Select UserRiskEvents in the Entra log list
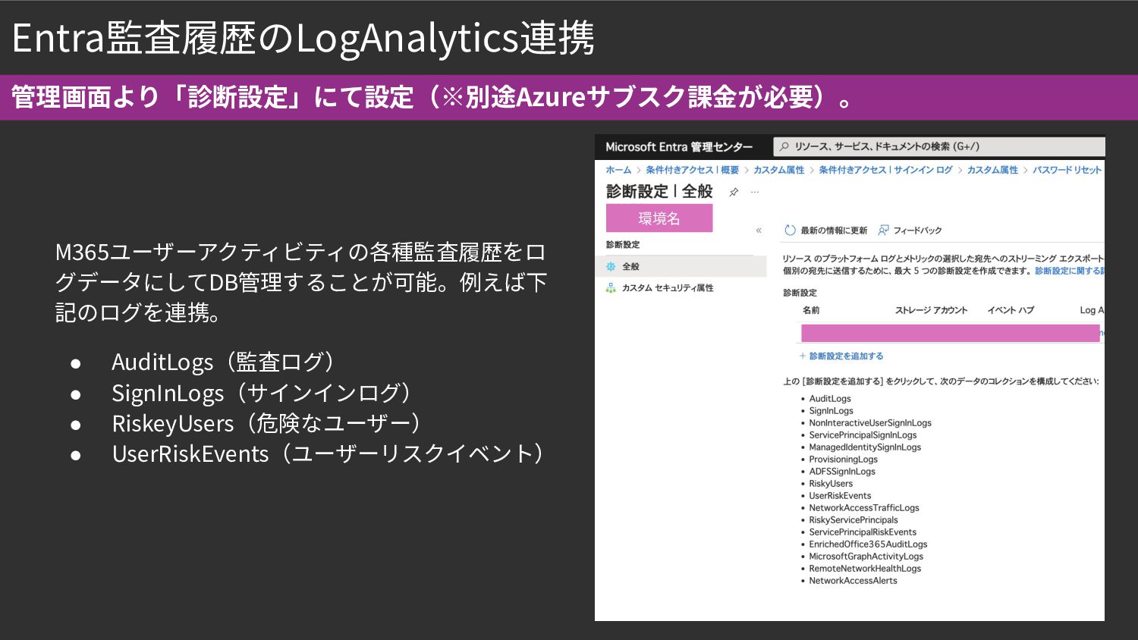 point(840,496)
